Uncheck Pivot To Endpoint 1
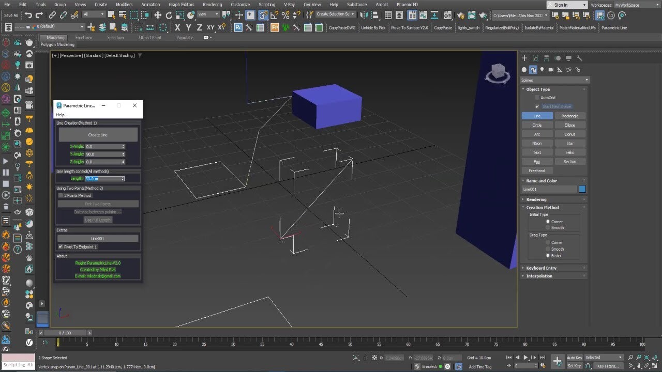The height and width of the screenshot is (372, 662). pos(61,246)
